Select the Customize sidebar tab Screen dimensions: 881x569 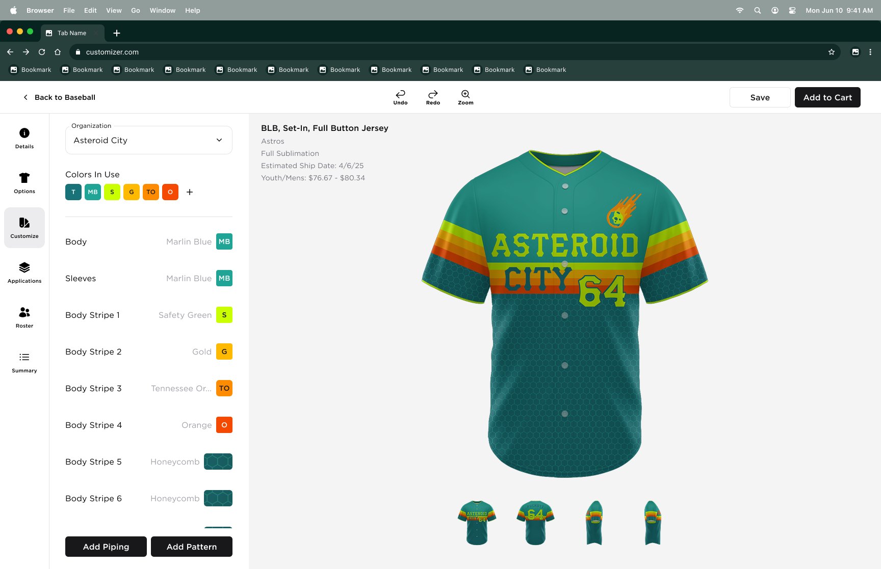24,228
